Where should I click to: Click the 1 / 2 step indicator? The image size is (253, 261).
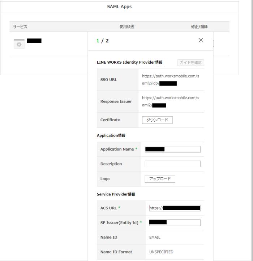[x=103, y=41]
